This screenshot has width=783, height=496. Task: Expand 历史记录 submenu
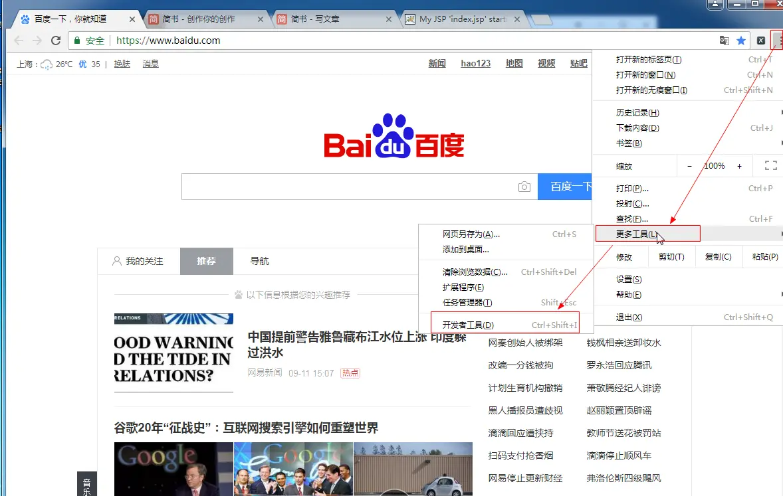click(688, 113)
